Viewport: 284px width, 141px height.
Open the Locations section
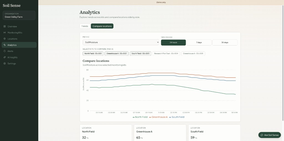point(19,39)
